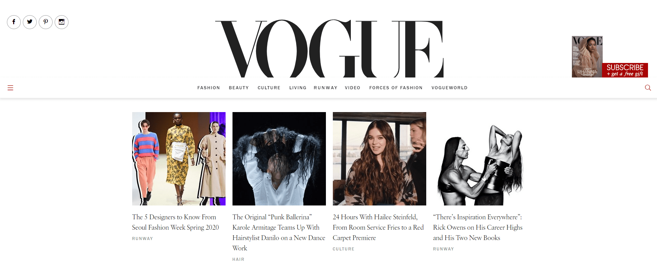Select the Beauty nav item
This screenshot has height=275, width=657.
(x=239, y=88)
